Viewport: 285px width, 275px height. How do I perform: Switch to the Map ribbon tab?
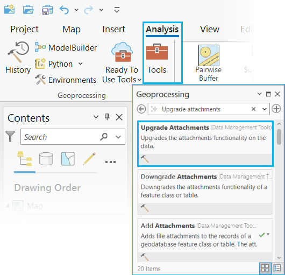(72, 29)
